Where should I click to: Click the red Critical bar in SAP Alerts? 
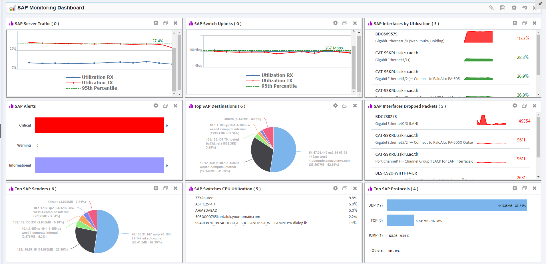coord(99,125)
